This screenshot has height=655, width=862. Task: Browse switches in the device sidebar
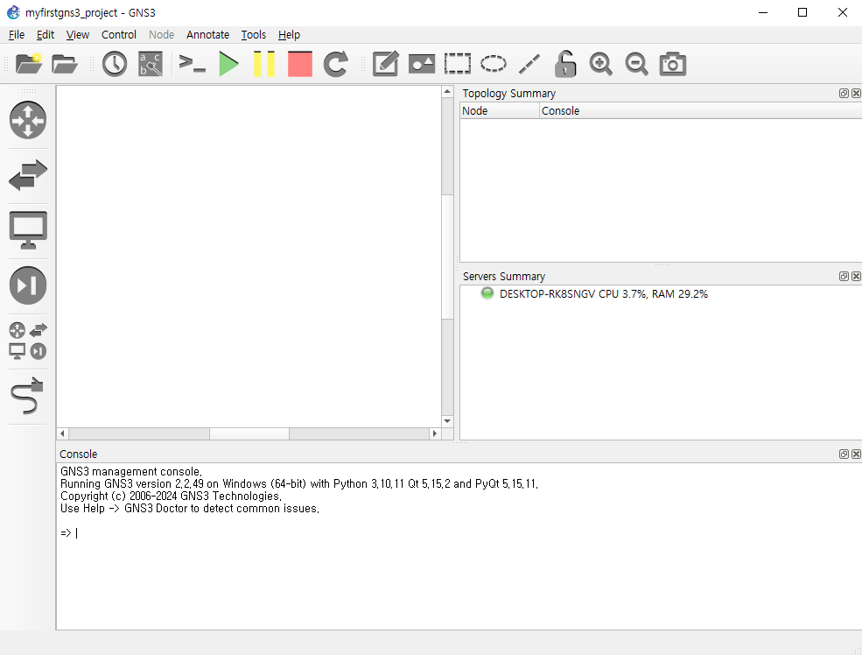click(28, 175)
